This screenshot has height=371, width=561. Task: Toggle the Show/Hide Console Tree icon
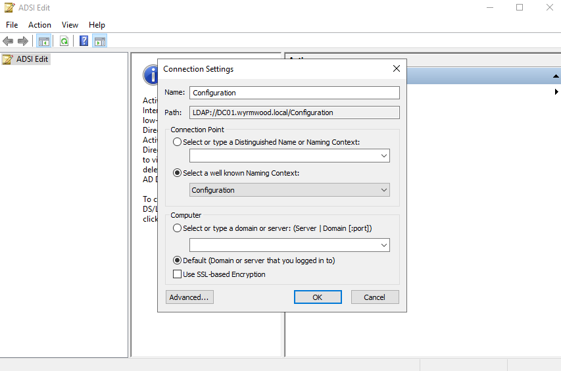43,41
